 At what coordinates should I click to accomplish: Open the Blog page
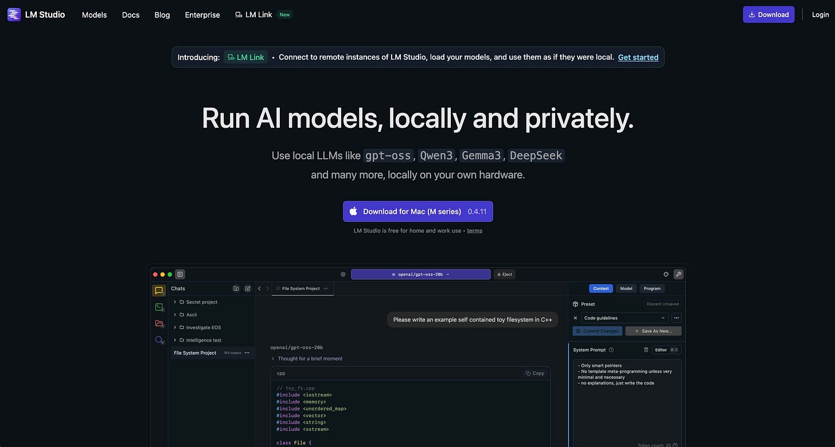pos(162,15)
